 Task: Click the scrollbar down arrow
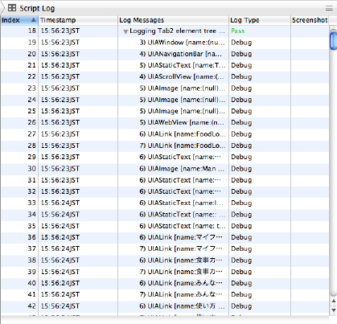[x=334, y=310]
